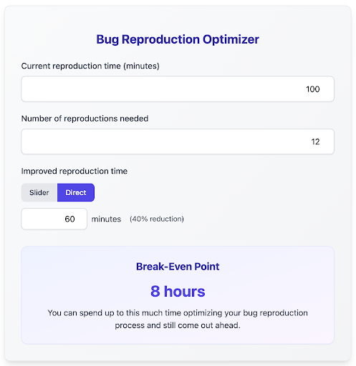The height and width of the screenshot is (366, 356).
Task: Click the word Reproduction in the main title
Action: 160,39
